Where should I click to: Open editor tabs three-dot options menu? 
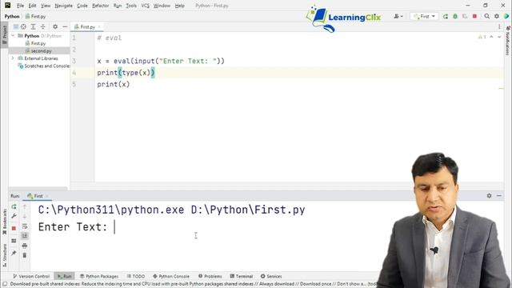[x=499, y=26]
